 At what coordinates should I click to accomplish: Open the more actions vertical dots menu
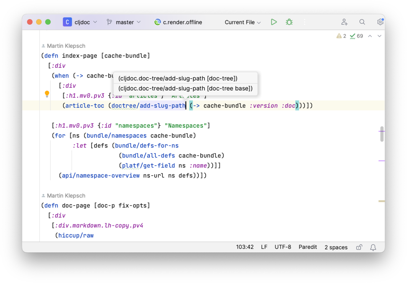304,22
